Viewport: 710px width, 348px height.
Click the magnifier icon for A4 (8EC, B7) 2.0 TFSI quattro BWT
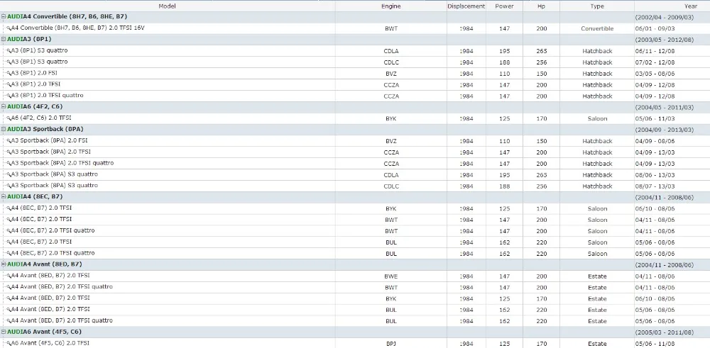9,231
